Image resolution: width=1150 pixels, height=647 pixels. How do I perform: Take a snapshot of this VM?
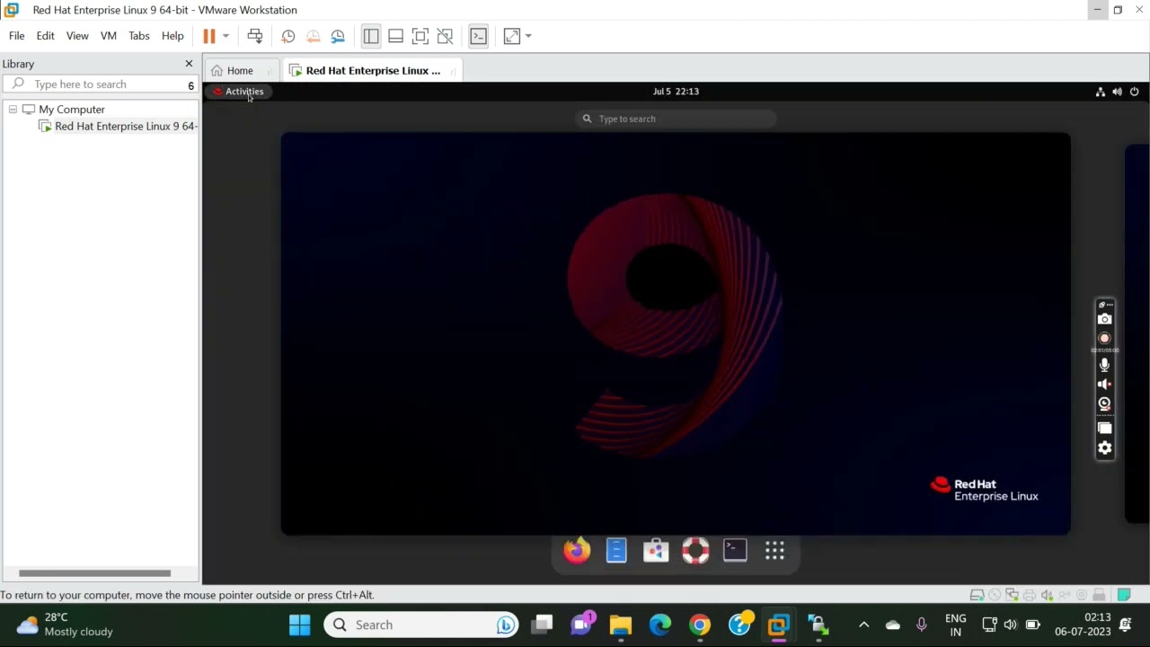(x=287, y=36)
